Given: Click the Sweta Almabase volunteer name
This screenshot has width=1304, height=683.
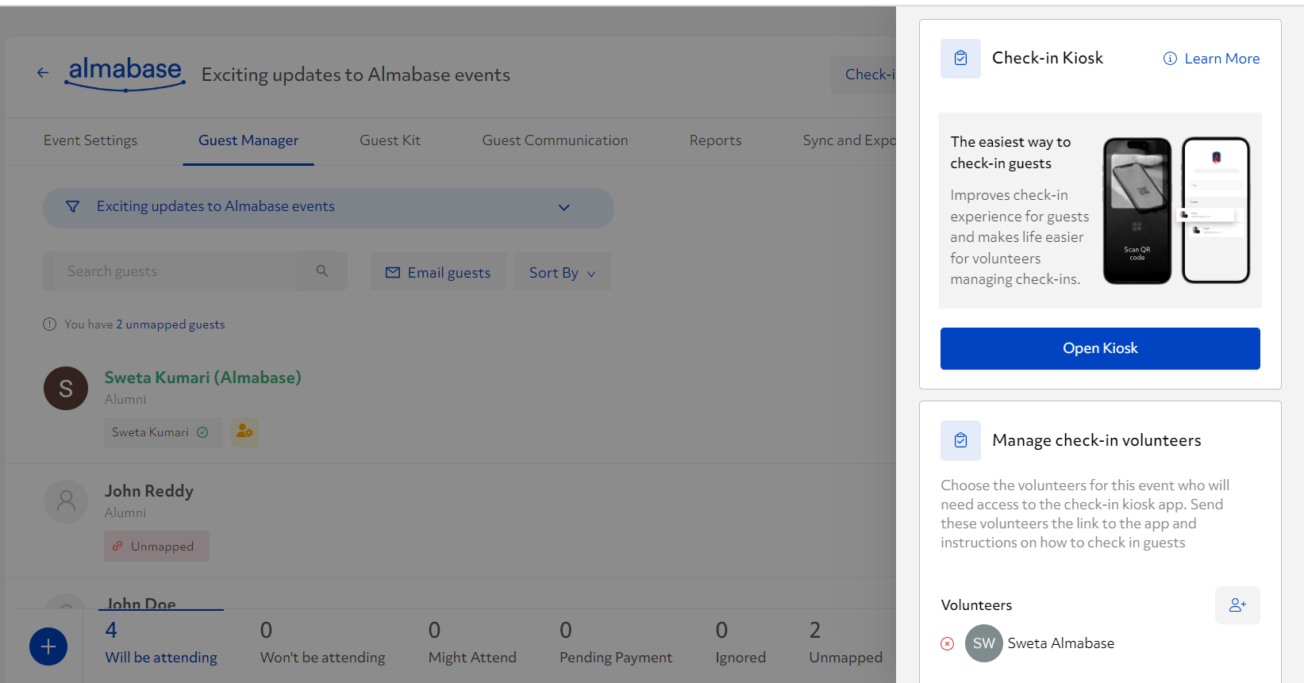Looking at the screenshot, I should pos(1061,643).
